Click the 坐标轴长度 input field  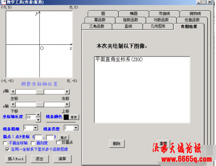(x=31, y=117)
